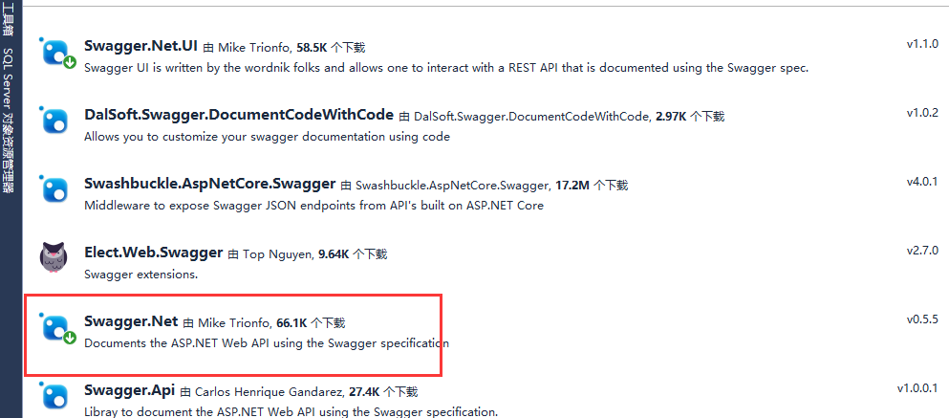Click green download badge on Swagger.Net
Image resolution: width=949 pixels, height=418 pixels.
coord(70,338)
